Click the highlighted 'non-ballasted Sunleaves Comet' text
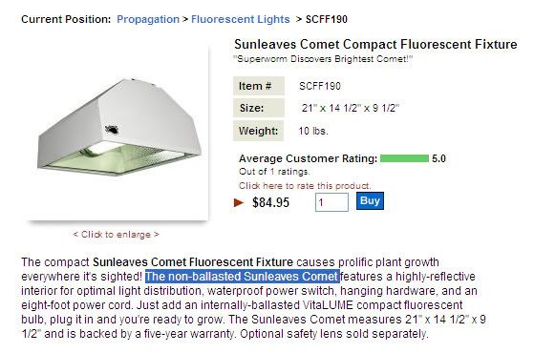This screenshot has height=353, width=534. (x=243, y=276)
